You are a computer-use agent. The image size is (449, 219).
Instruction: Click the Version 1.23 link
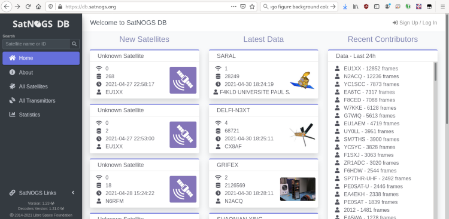coord(41,203)
